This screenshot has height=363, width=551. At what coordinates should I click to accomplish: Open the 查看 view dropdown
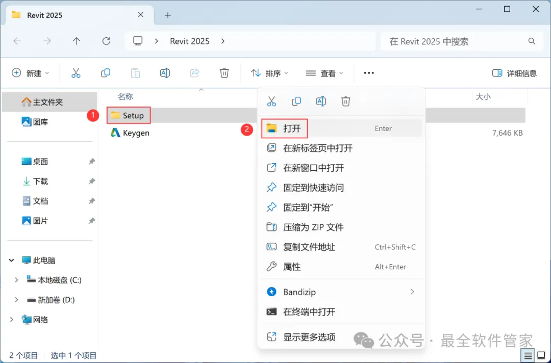click(324, 73)
